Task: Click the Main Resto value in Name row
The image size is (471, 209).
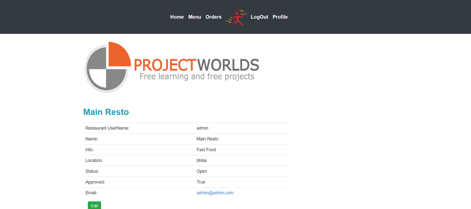Action: click(x=207, y=139)
